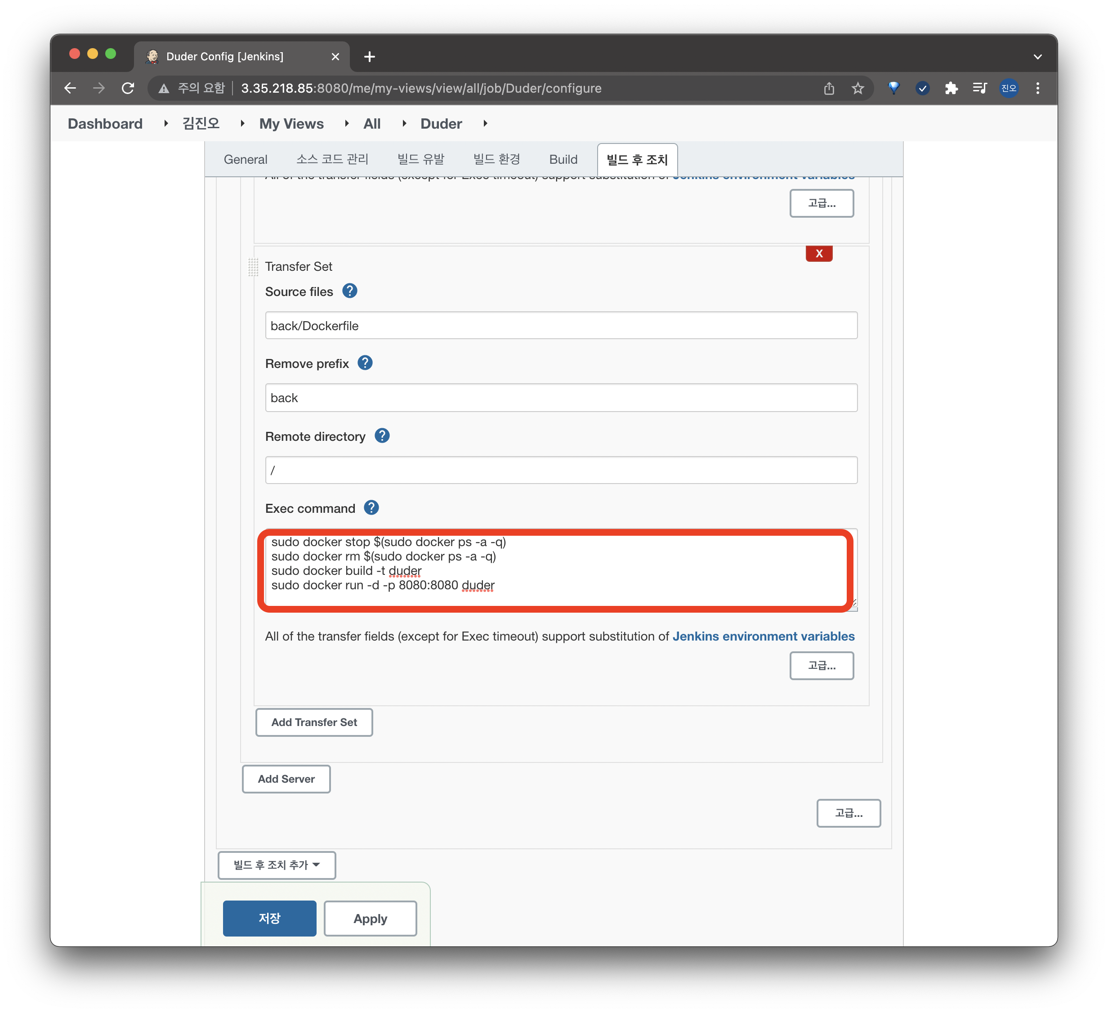Focus the Remove prefix input field
The image size is (1108, 1013).
(x=561, y=397)
